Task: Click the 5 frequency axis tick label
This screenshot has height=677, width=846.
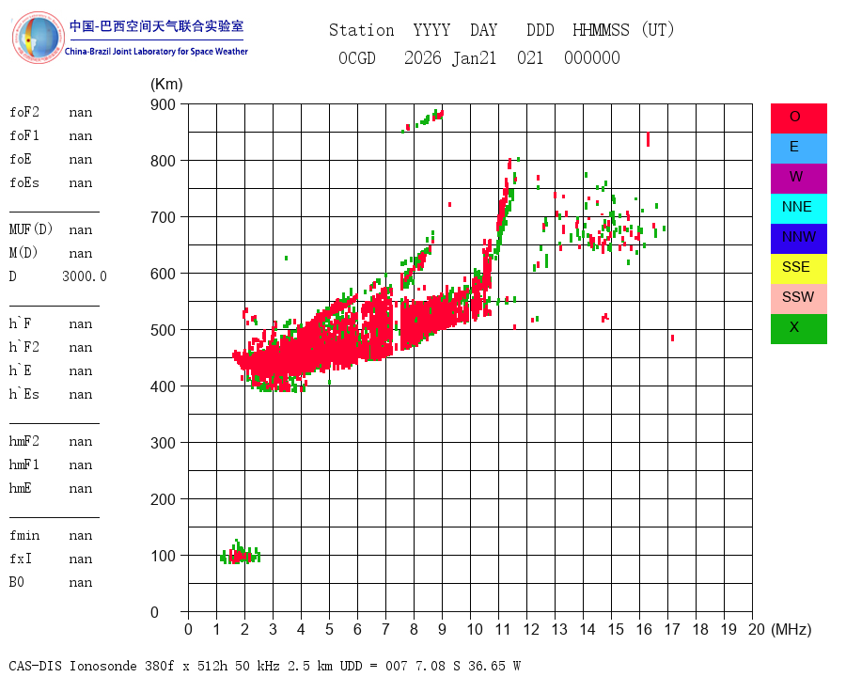Action: 329,629
